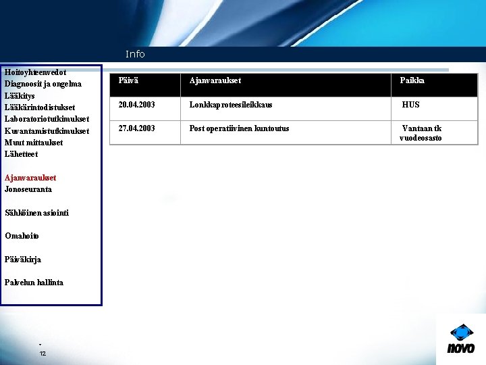
Task: Click the Novo logo icon
Action: tap(461, 339)
